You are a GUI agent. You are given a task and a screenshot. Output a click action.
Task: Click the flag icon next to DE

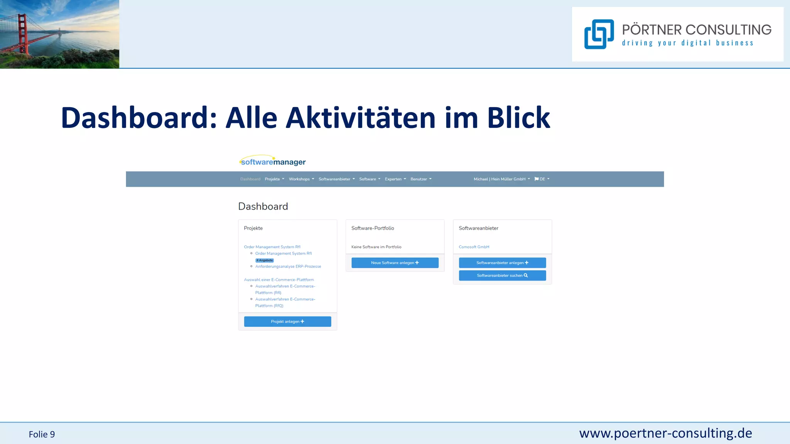click(x=536, y=179)
